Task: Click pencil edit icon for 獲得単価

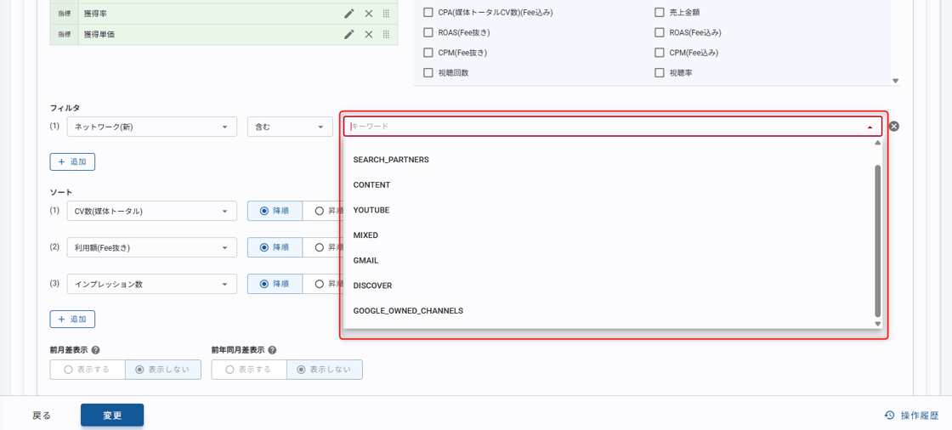Action: tap(348, 34)
